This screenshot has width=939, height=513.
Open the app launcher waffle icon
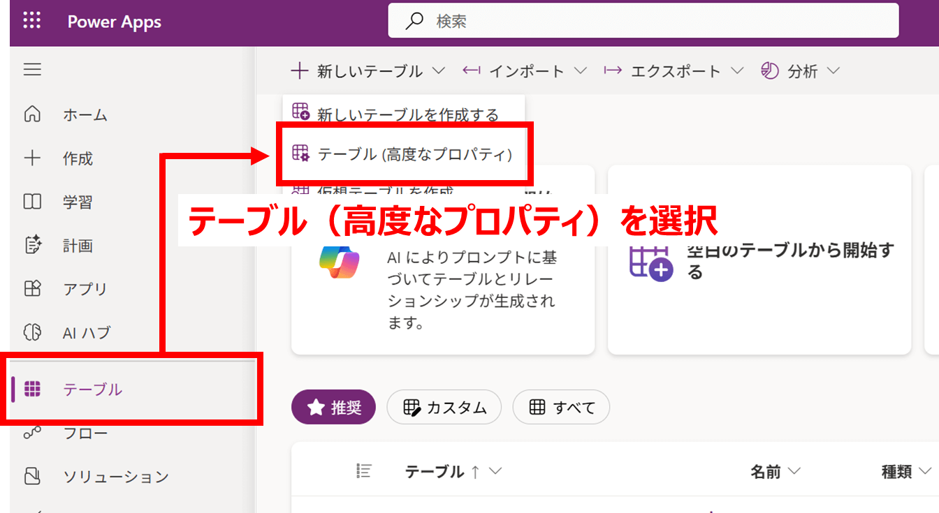click(32, 21)
